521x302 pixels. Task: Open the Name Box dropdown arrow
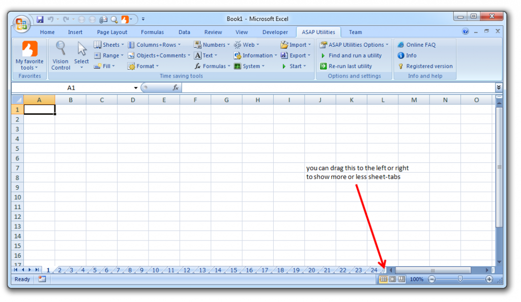pos(135,88)
